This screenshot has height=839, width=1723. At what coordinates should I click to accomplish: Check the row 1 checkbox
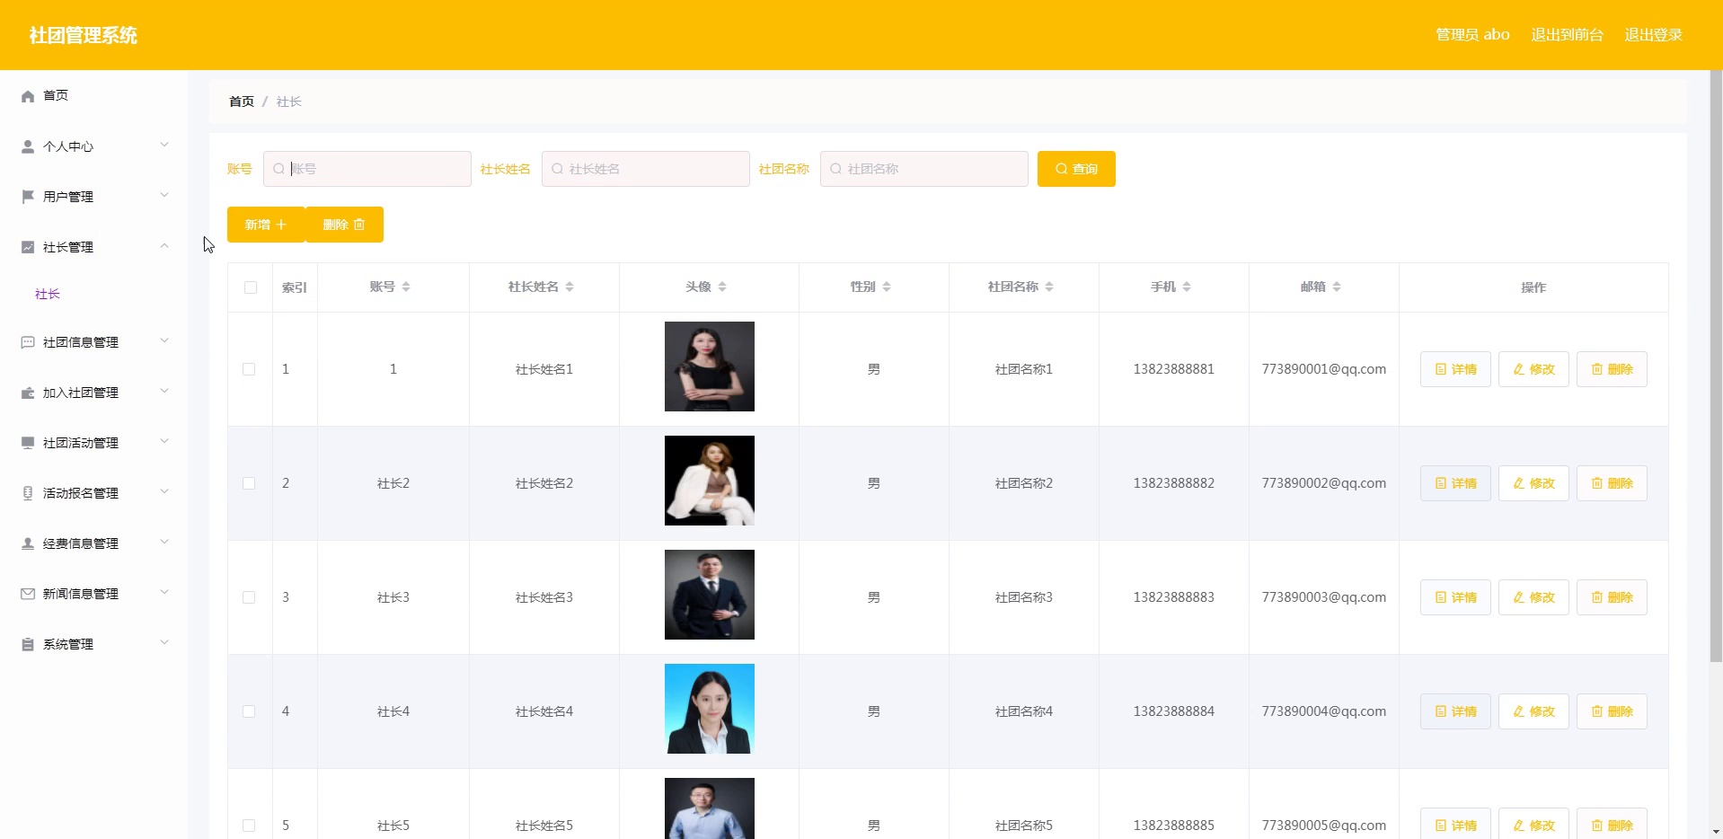(x=249, y=369)
